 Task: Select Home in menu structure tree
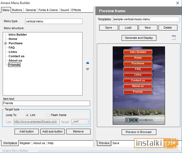point(13,39)
